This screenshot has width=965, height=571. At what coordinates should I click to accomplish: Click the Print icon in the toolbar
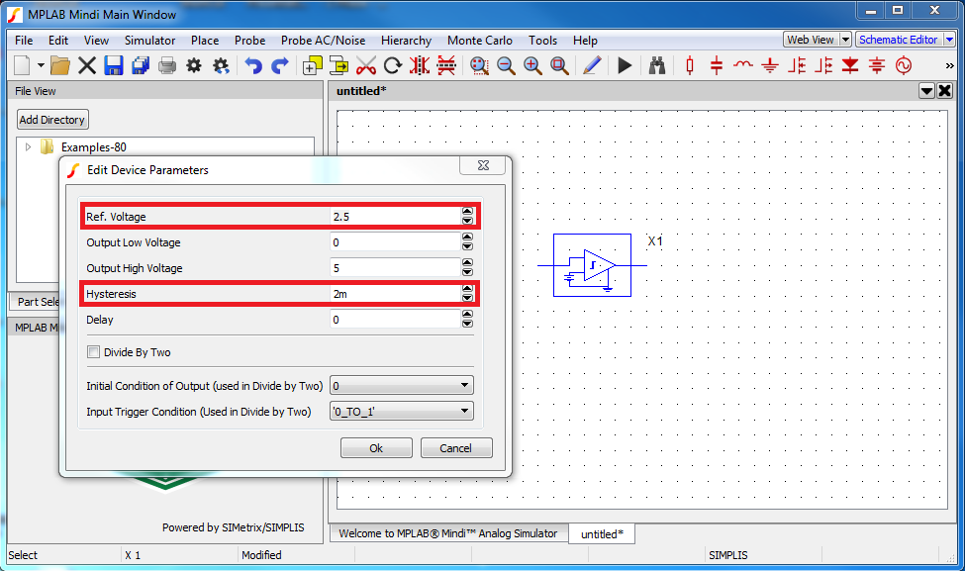[x=167, y=66]
